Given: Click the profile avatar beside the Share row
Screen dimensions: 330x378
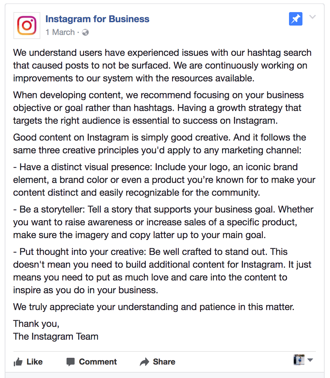Looking at the screenshot, I should tap(299, 360).
